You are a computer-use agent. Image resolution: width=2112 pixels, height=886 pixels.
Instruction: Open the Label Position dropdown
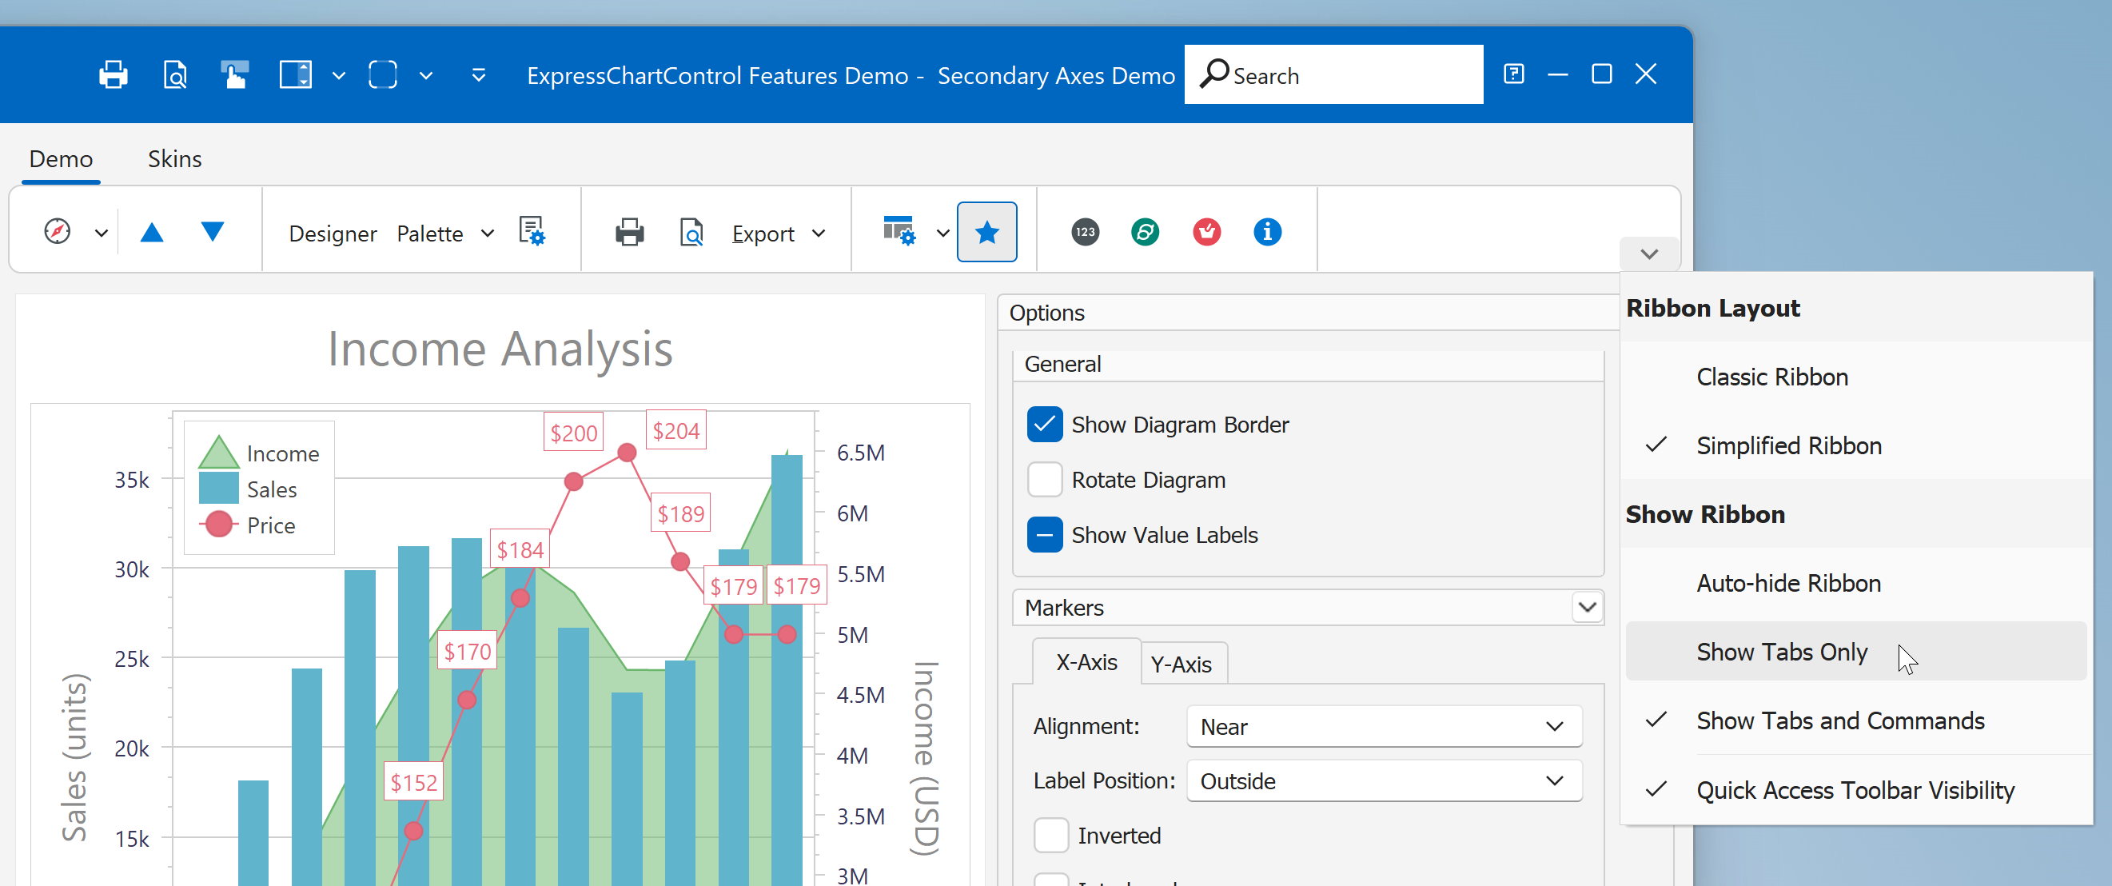click(1383, 781)
